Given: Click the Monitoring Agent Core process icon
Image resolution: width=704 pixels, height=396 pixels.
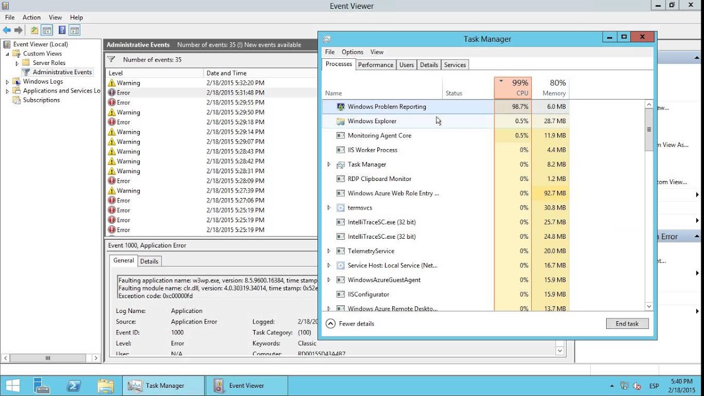Looking at the screenshot, I should [x=340, y=135].
